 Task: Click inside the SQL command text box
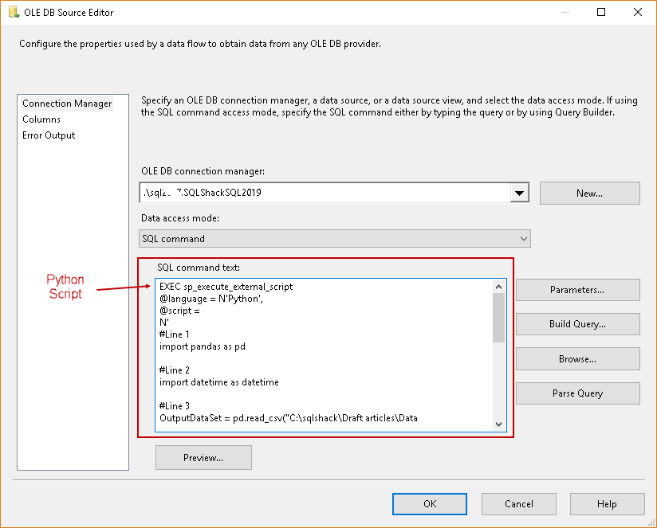319,358
